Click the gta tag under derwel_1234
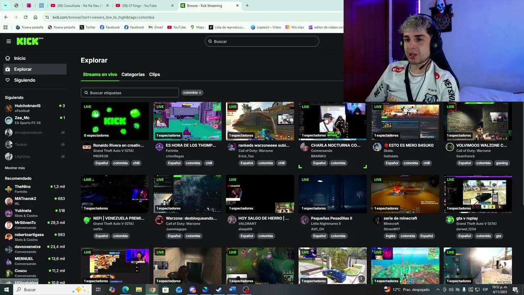The width and height of the screenshot is (524, 295). pos(498,236)
